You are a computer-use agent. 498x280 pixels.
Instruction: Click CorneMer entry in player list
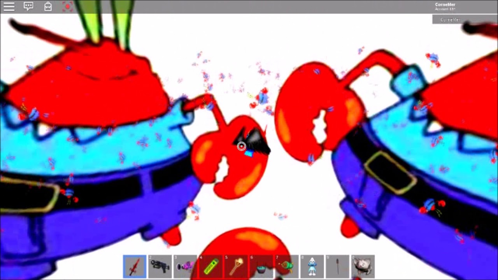coord(465,19)
